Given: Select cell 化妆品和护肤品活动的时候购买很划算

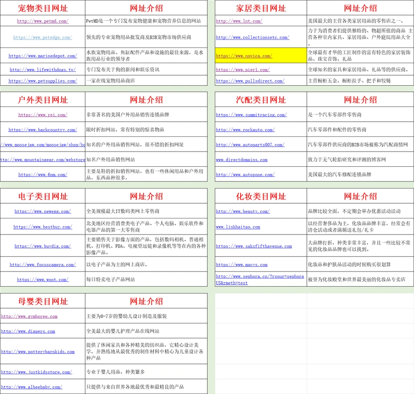Looking at the screenshot, I should click(x=360, y=265).
